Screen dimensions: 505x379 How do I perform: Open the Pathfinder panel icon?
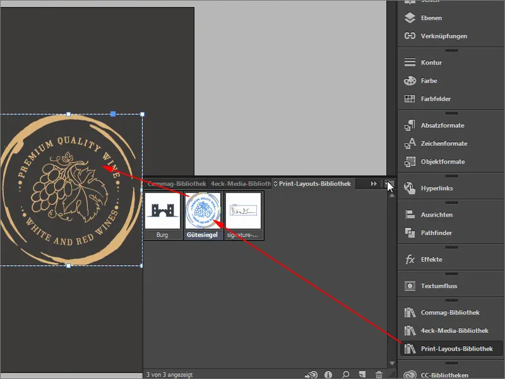click(x=410, y=232)
